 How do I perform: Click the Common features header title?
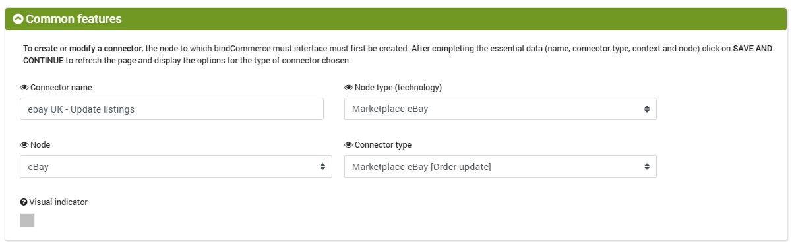tap(74, 19)
